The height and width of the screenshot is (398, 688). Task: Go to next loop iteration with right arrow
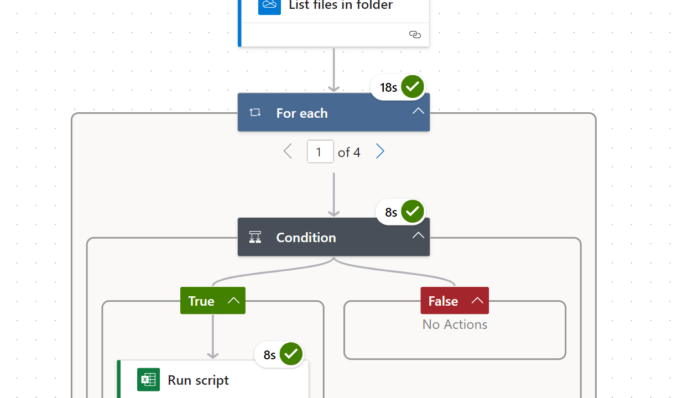pos(380,151)
